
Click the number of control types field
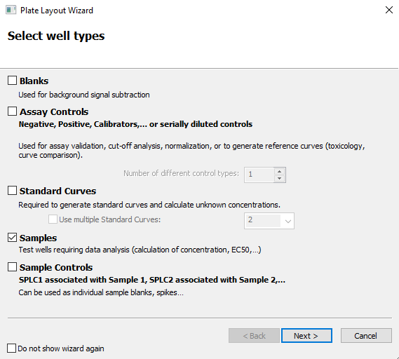259,175
